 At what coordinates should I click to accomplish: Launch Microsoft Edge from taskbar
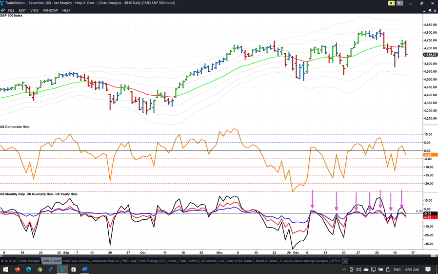[29, 269]
